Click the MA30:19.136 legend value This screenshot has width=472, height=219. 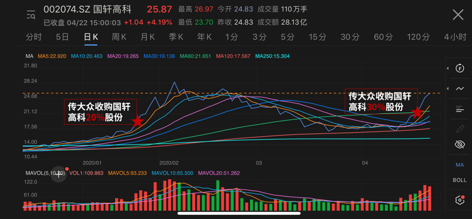pos(159,56)
